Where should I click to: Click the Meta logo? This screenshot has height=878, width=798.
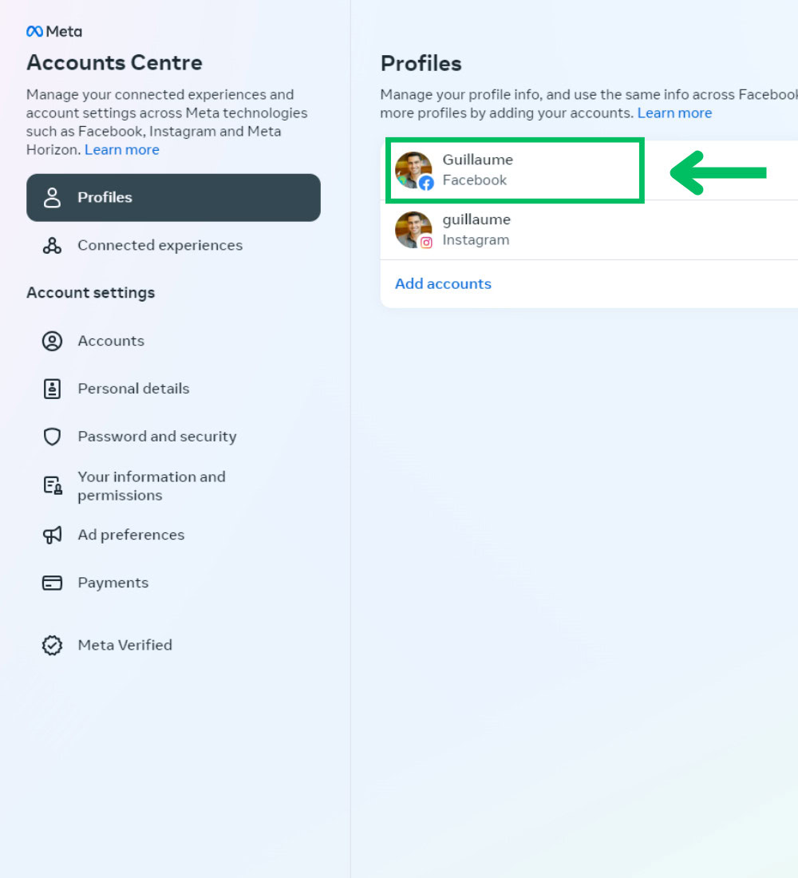tap(54, 32)
